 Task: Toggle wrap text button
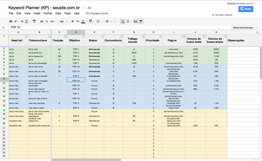(123, 21)
